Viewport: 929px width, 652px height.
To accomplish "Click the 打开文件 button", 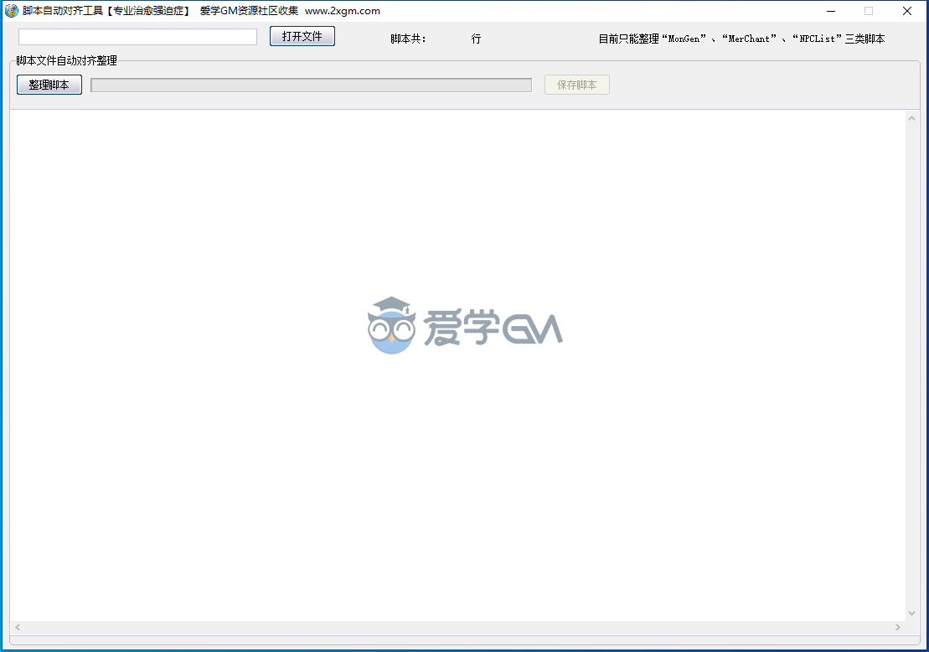I will [x=302, y=36].
